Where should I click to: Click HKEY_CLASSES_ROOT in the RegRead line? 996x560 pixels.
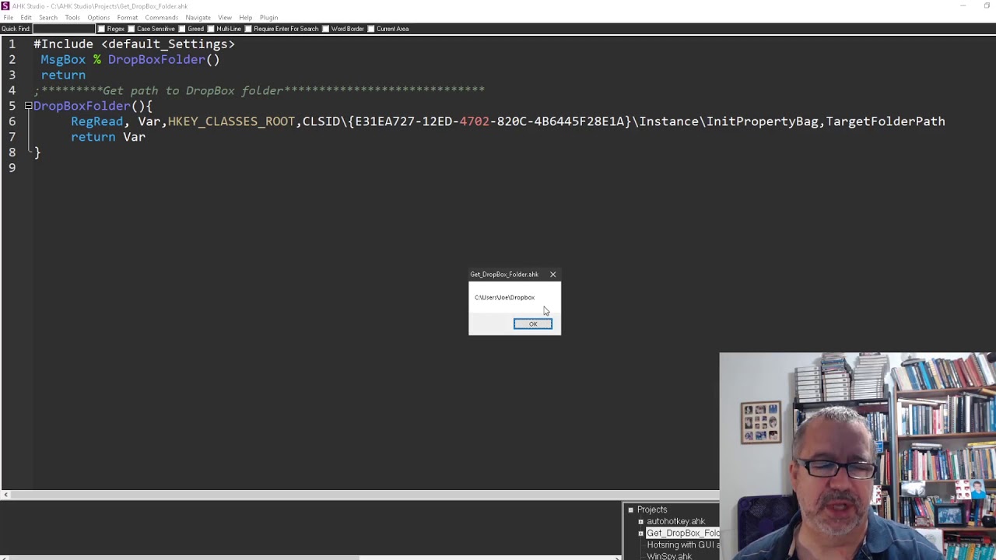tap(231, 121)
